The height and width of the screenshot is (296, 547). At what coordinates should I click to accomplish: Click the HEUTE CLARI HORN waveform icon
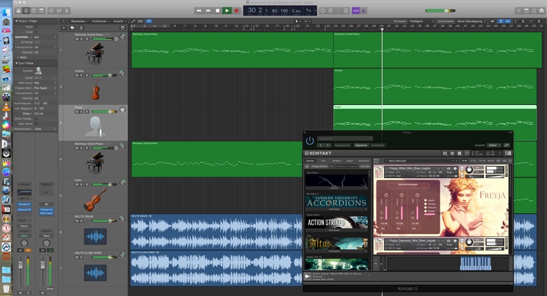tap(95, 273)
